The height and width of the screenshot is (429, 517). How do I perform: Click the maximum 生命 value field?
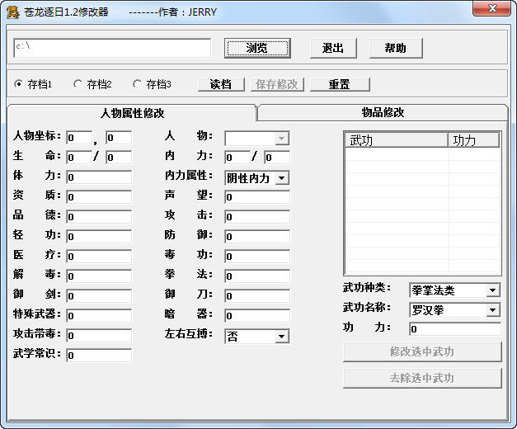119,158
